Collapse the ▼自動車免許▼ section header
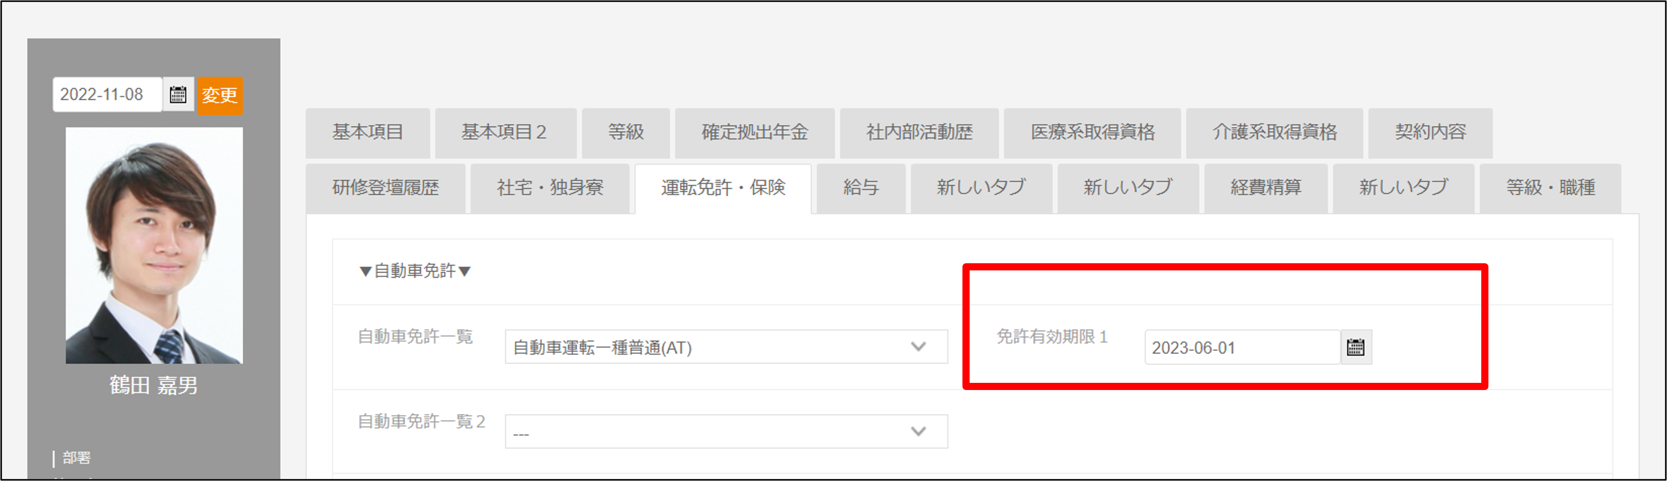The height and width of the screenshot is (481, 1667). [415, 271]
